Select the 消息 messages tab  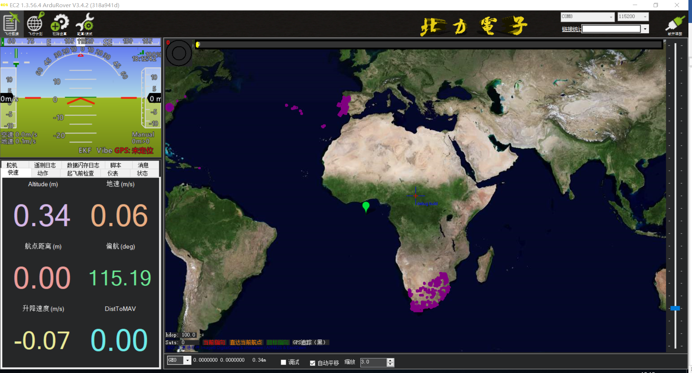143,165
